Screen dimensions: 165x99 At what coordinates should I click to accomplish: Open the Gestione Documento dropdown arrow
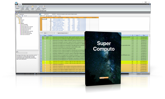point(41,9)
